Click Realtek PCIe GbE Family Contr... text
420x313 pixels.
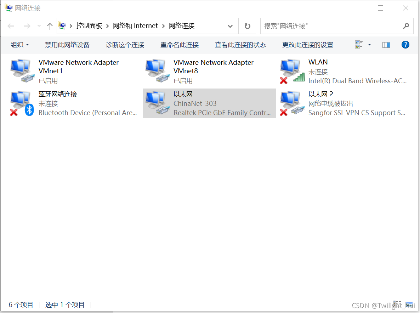(222, 113)
